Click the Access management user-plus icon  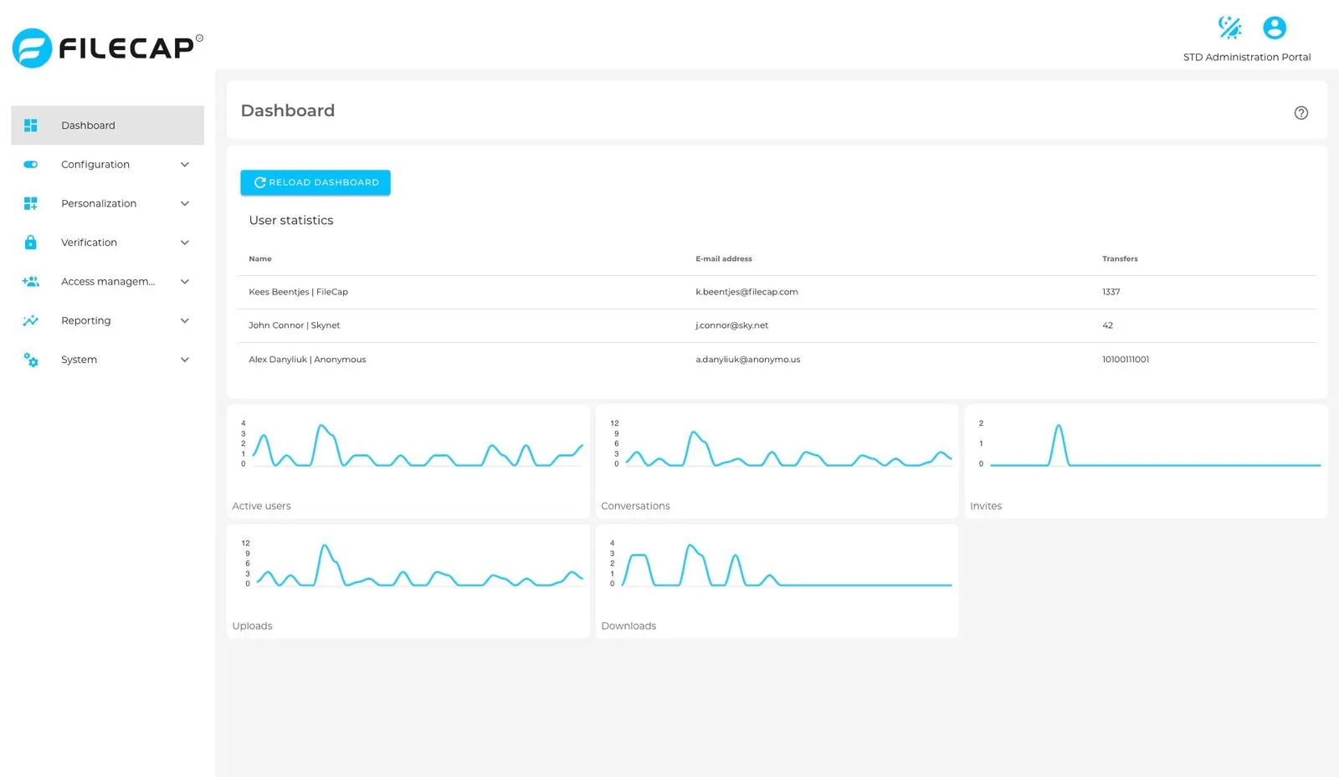pyautogui.click(x=30, y=281)
